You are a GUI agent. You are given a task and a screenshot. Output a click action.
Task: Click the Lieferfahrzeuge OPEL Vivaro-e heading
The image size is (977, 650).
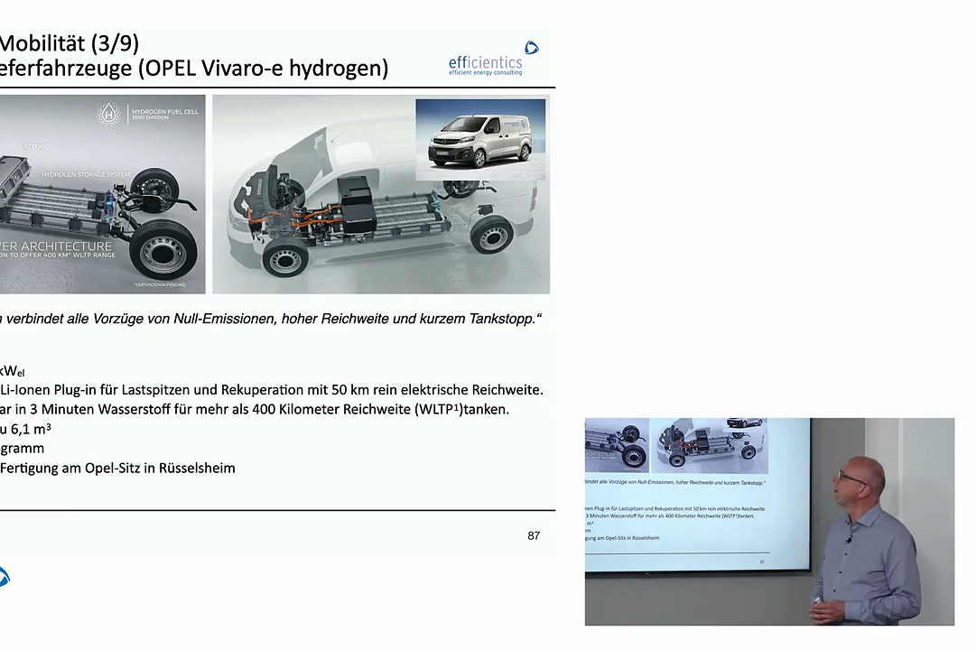click(196, 68)
